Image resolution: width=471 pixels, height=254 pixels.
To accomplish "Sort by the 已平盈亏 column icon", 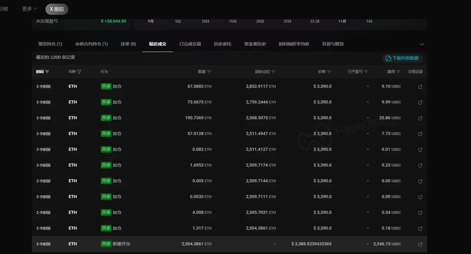I will pos(366,72).
